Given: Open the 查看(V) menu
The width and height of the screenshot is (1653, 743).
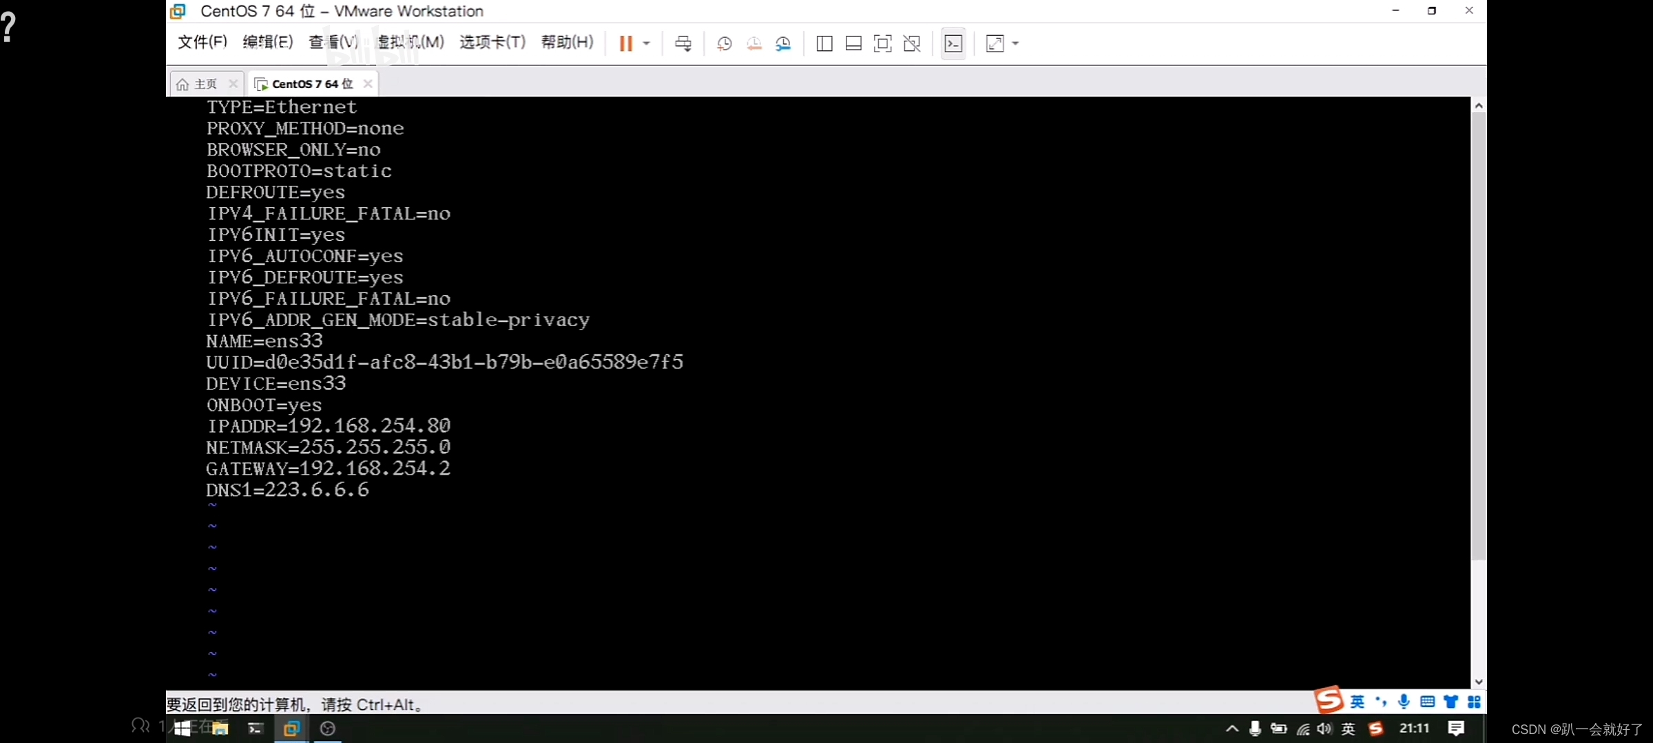Looking at the screenshot, I should (x=333, y=42).
